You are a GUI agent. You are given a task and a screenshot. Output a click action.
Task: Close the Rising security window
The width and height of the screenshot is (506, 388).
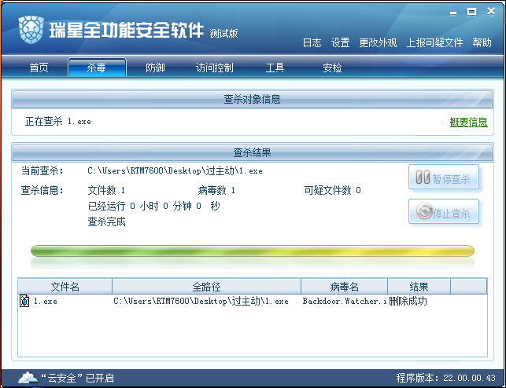click(491, 11)
